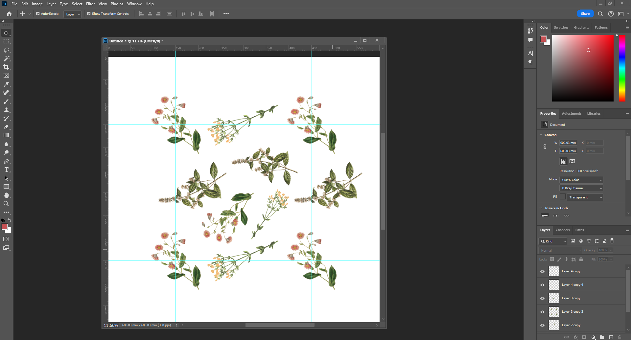This screenshot has height=340, width=631.
Task: Switch to the Adjustments tab
Action: click(x=572, y=114)
